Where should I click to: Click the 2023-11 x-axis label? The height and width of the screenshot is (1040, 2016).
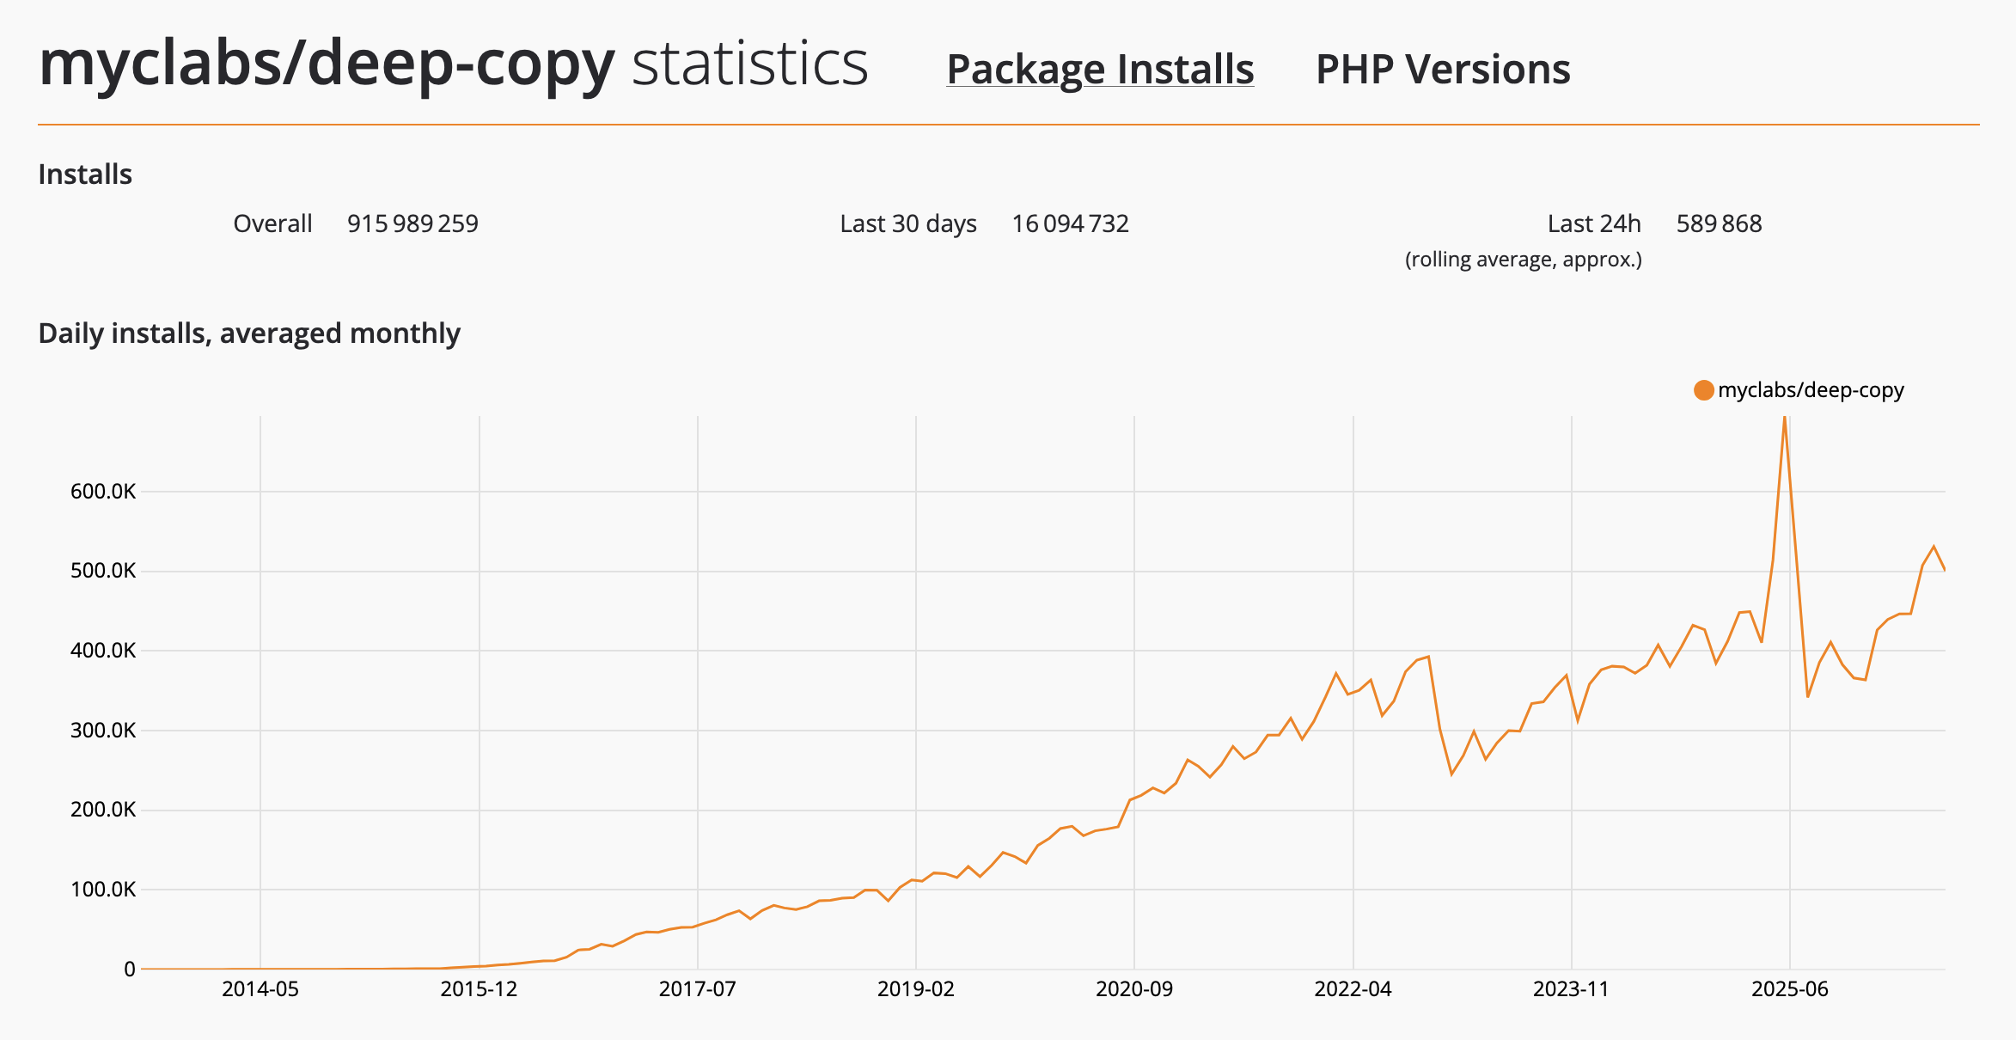(x=1571, y=989)
